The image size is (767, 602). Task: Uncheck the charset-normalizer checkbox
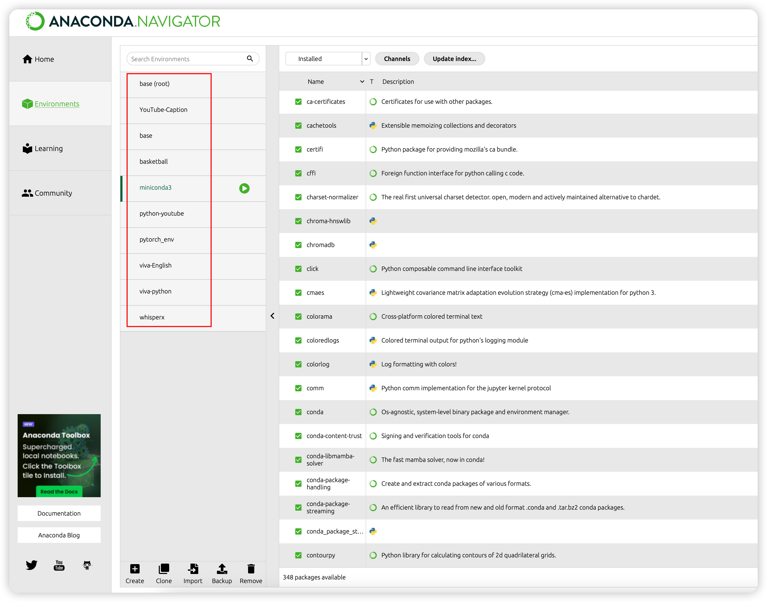[299, 197]
